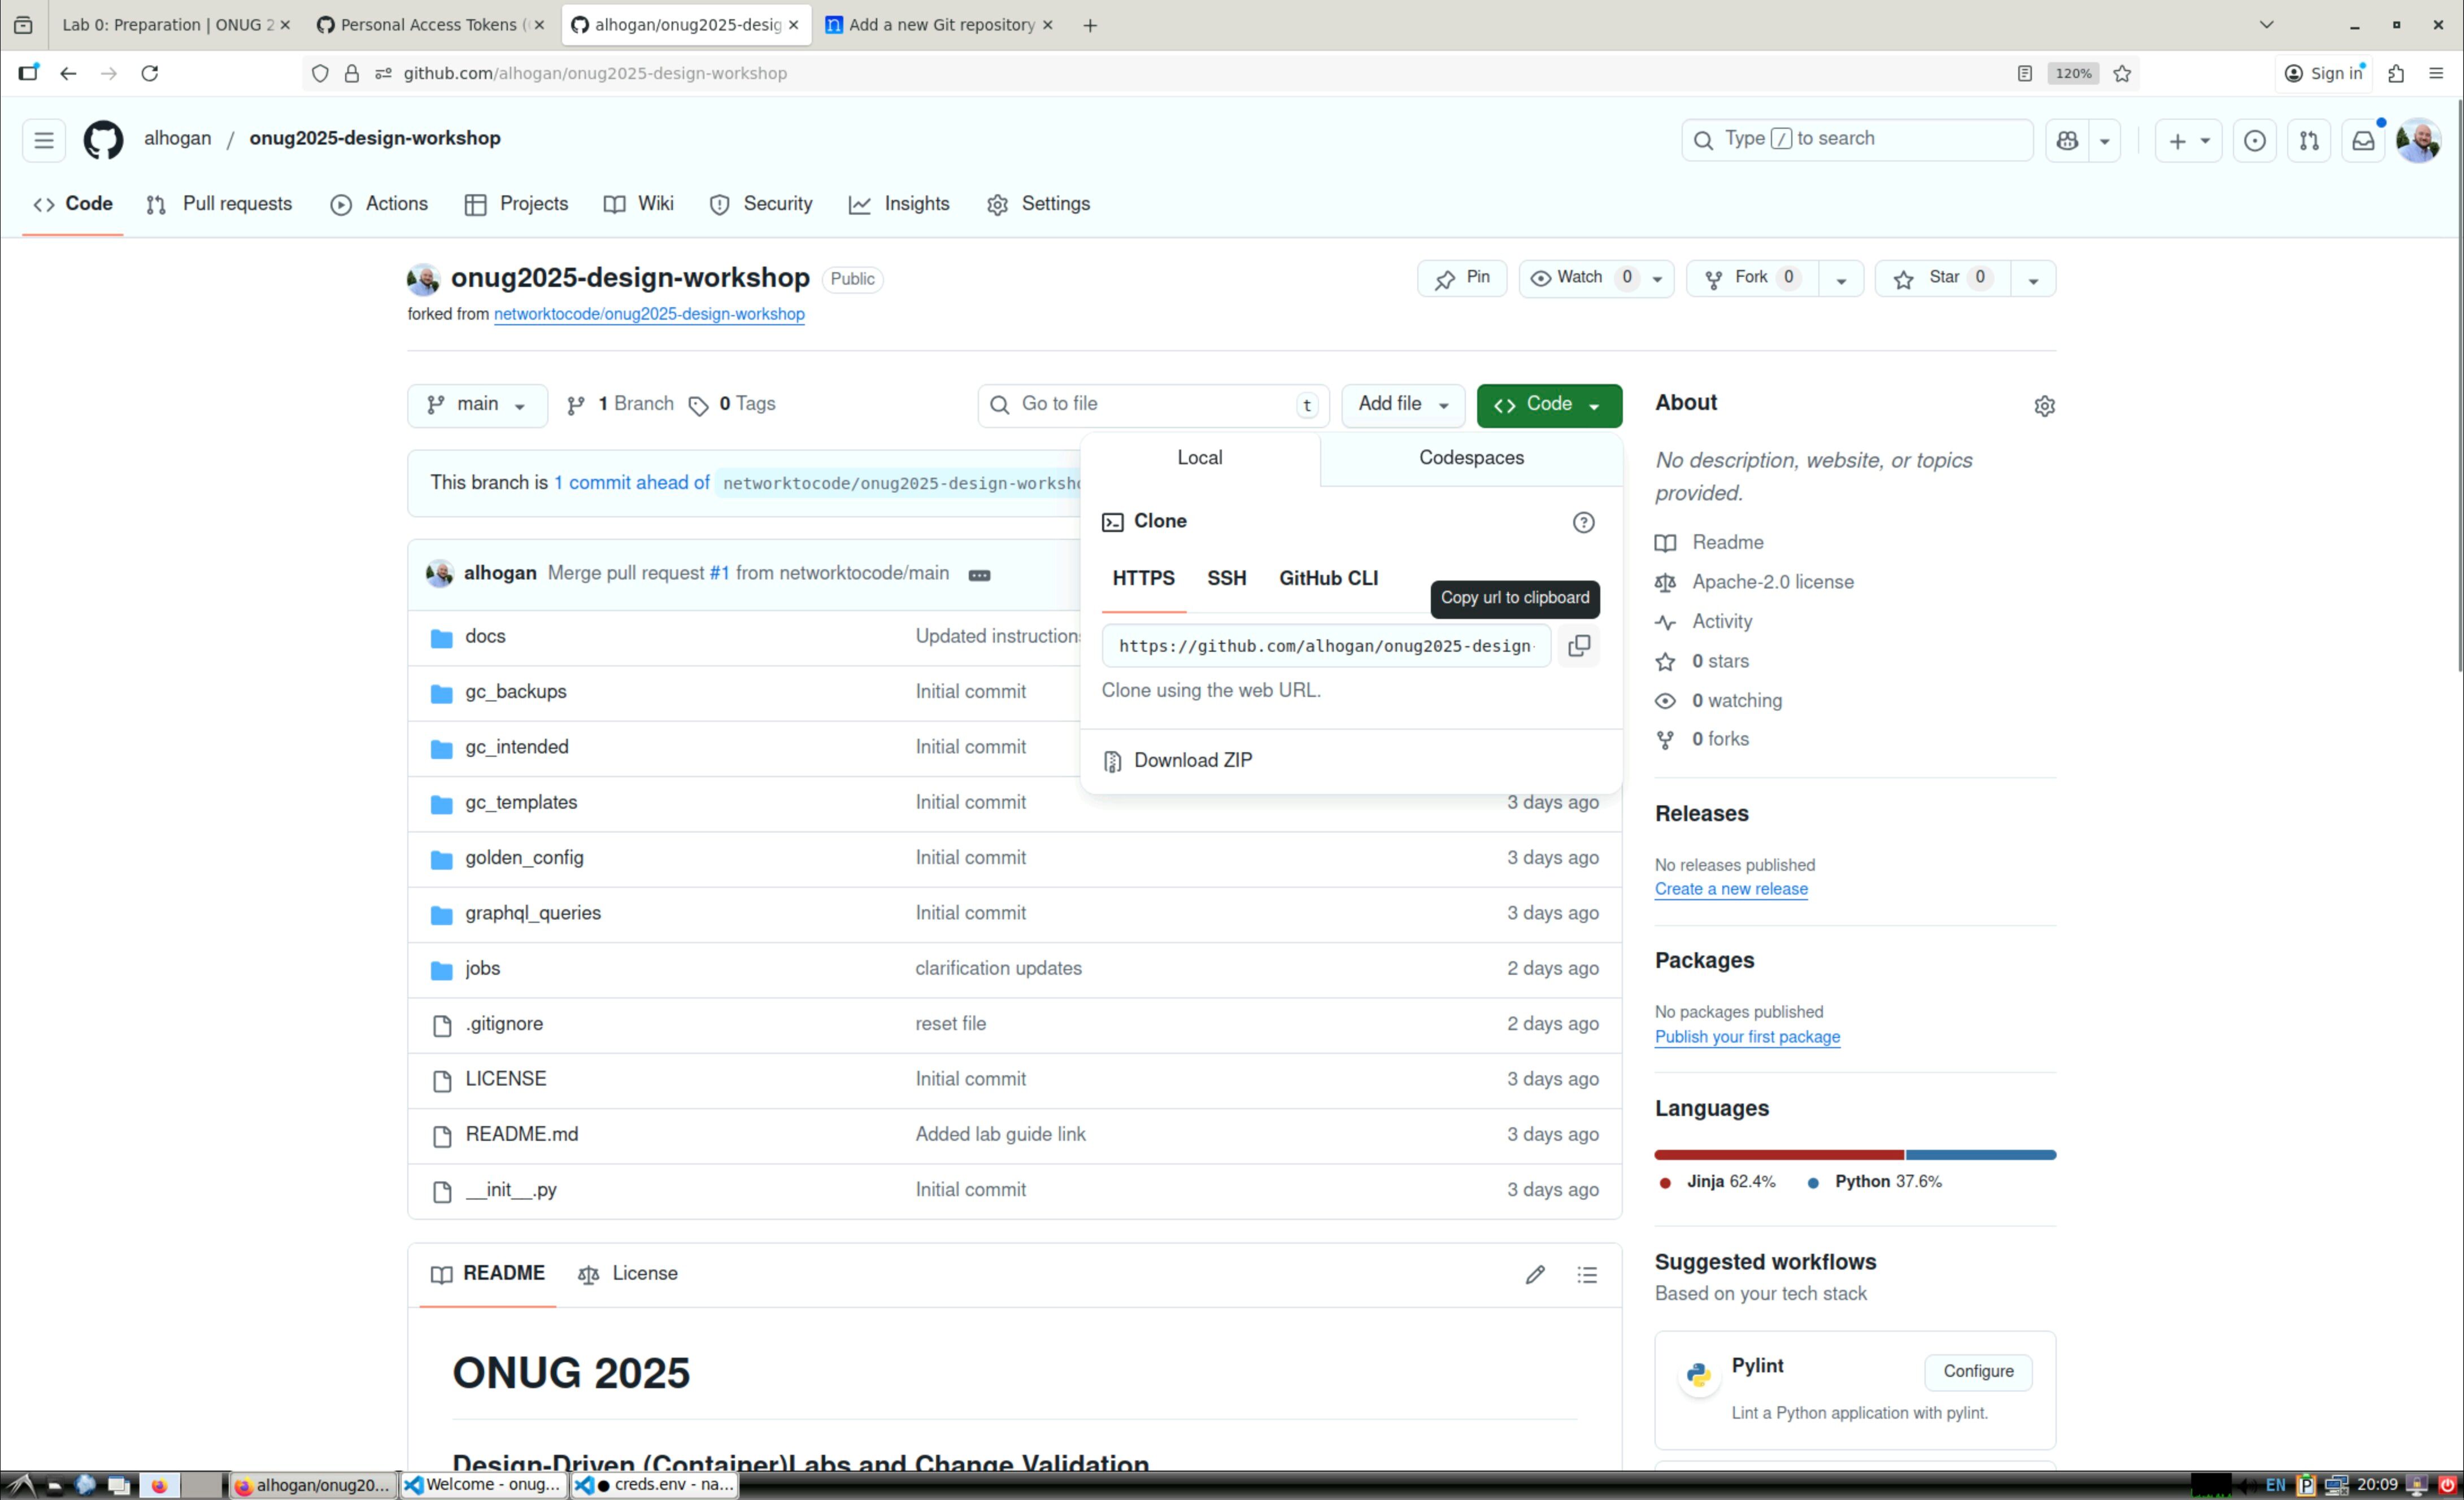The width and height of the screenshot is (2464, 1500).
Task: Switch to the Codespaces tab
Action: [1470, 458]
